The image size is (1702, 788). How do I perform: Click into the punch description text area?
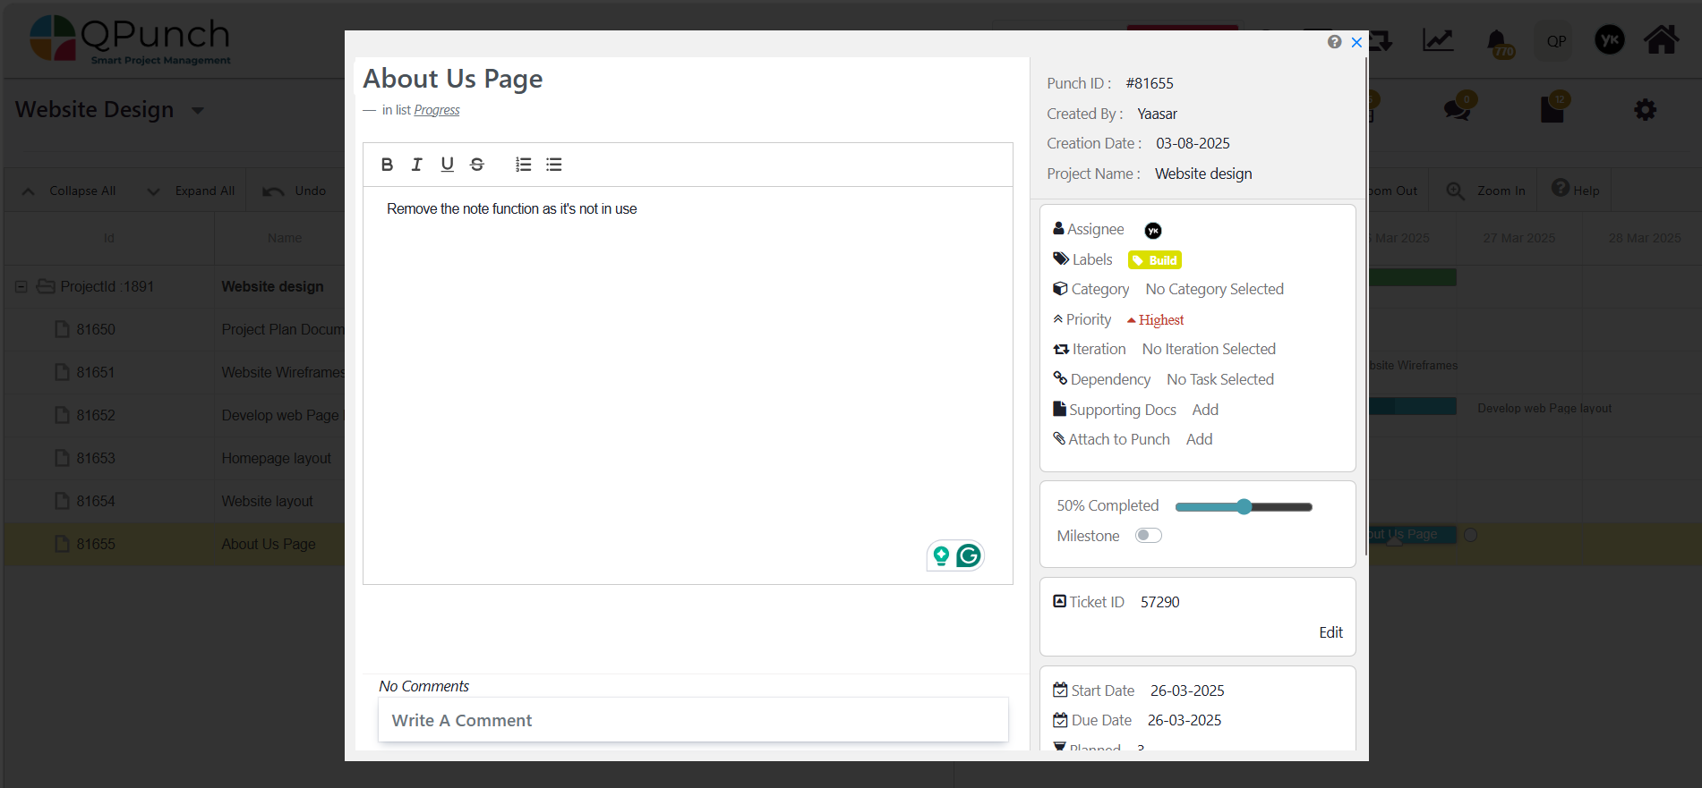[x=688, y=386]
